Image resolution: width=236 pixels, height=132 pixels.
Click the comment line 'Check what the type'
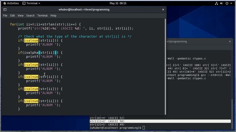[75, 36]
